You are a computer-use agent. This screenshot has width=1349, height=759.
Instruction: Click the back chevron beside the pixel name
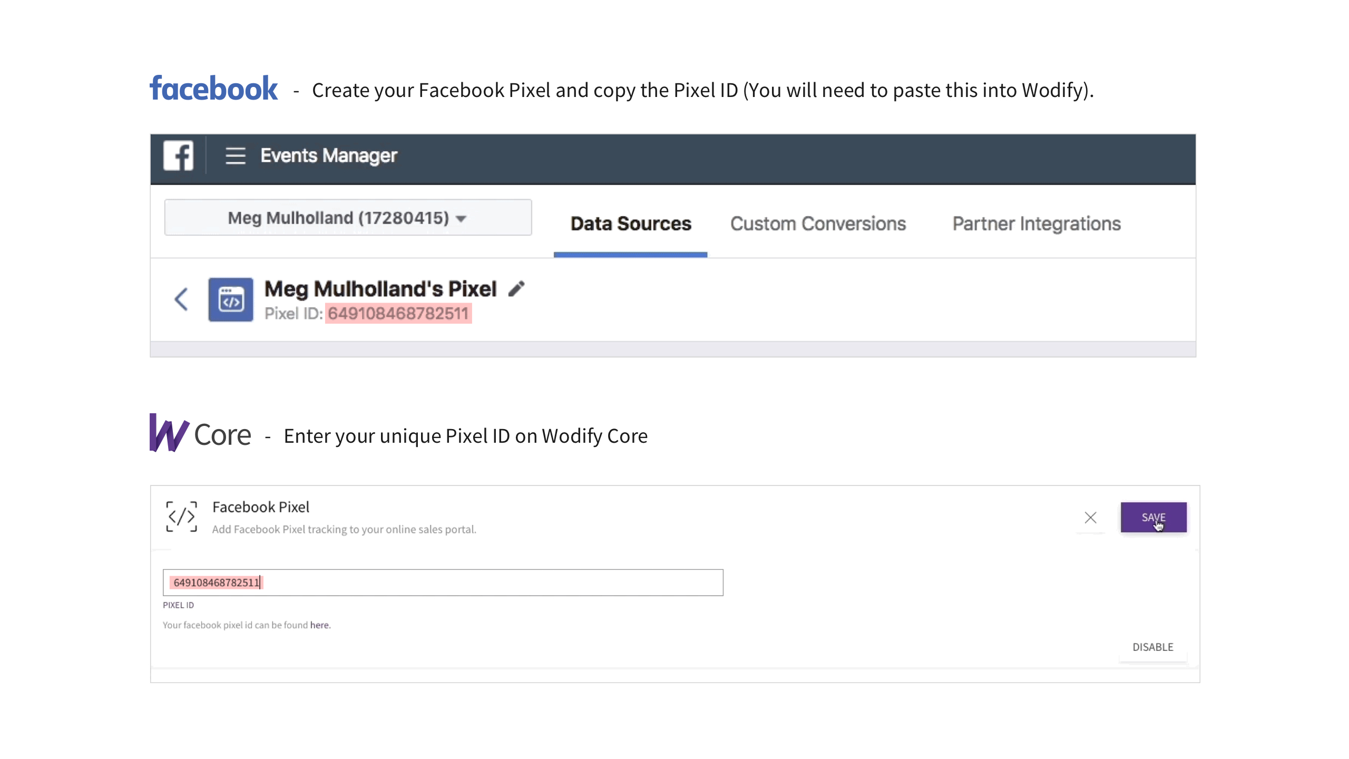click(181, 299)
